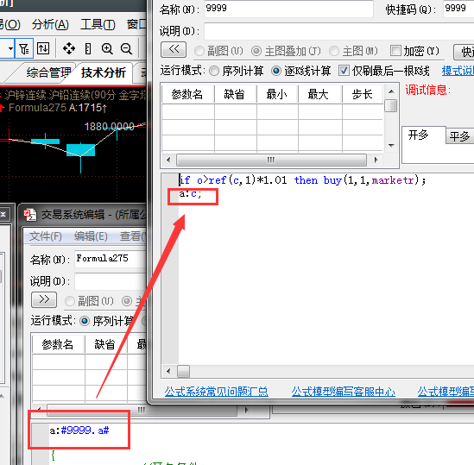Viewport: 474px width, 465px height.
Task: Click the 交易系统编辑 window title icon
Action: [30, 215]
